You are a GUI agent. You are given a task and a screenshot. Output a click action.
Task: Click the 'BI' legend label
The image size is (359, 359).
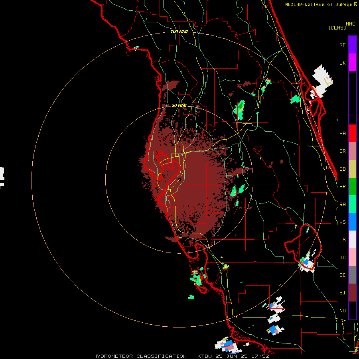(342, 293)
